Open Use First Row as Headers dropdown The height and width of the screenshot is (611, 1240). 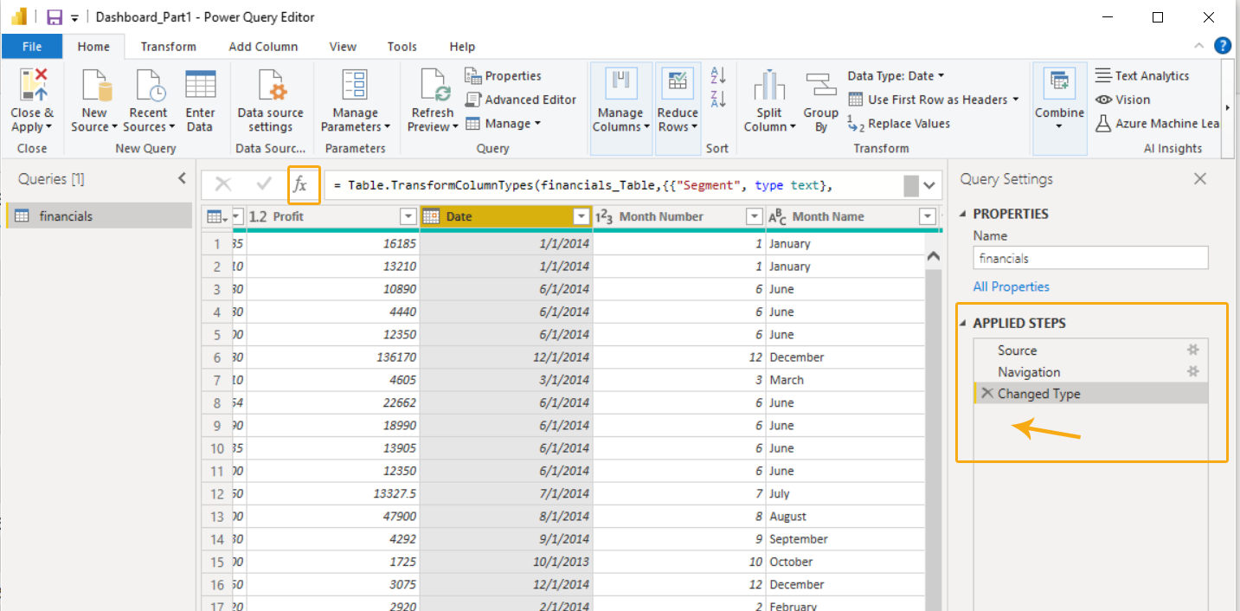pos(934,100)
